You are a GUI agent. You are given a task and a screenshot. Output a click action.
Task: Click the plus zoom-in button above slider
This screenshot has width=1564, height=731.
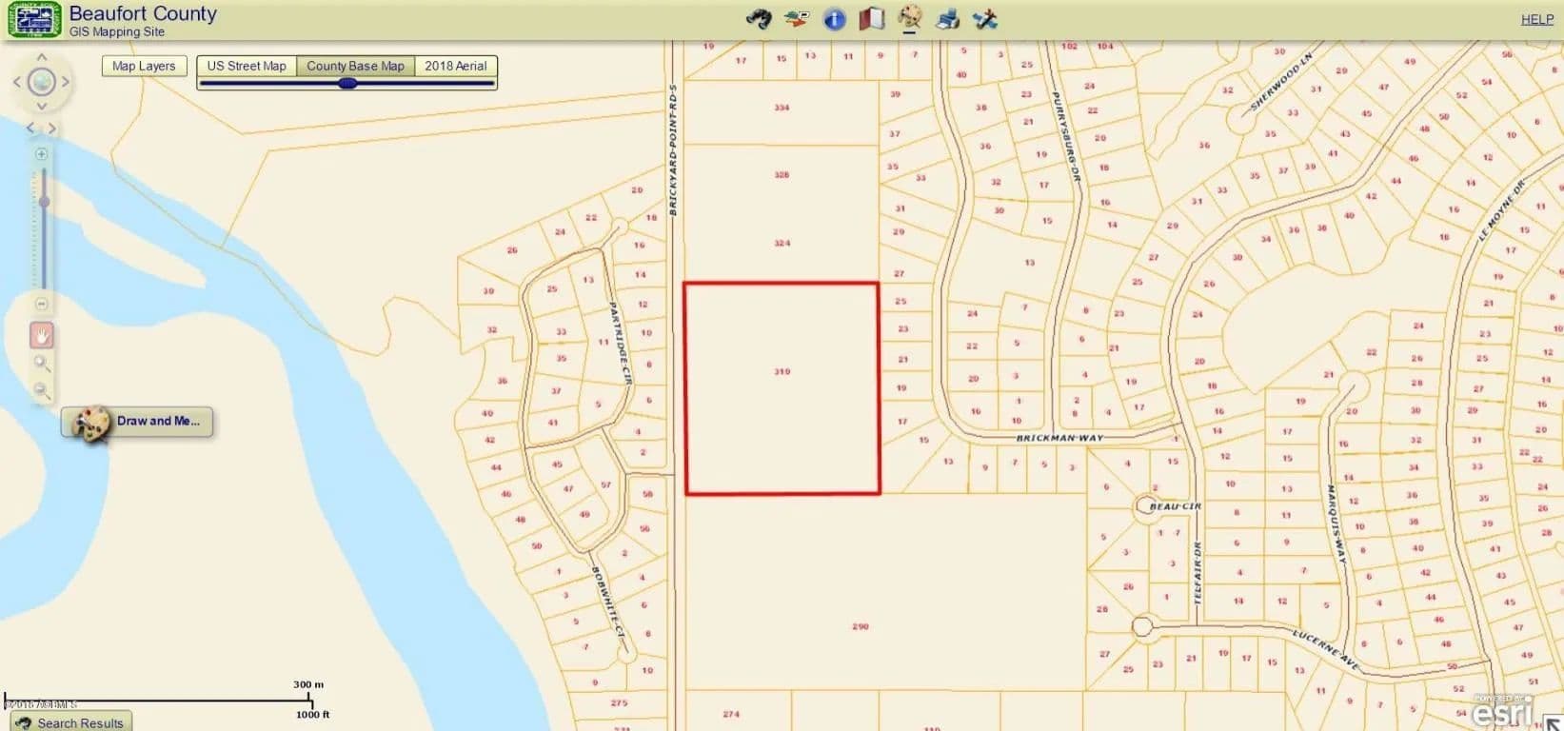(x=42, y=154)
